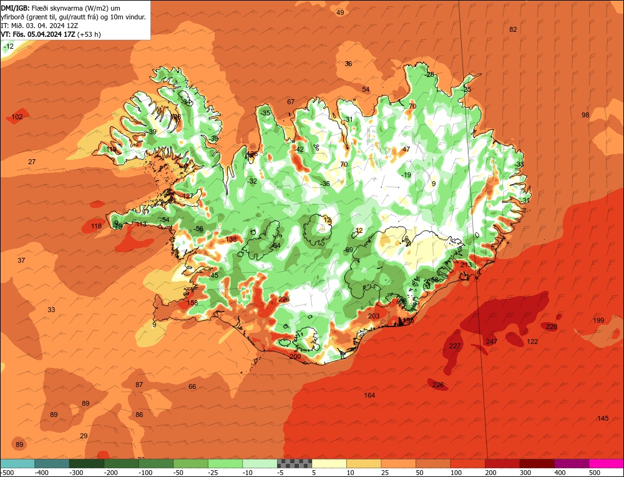Image resolution: width=624 pixels, height=477 pixels.
Task: Click the flux value '66' on the map
Action: point(192,386)
